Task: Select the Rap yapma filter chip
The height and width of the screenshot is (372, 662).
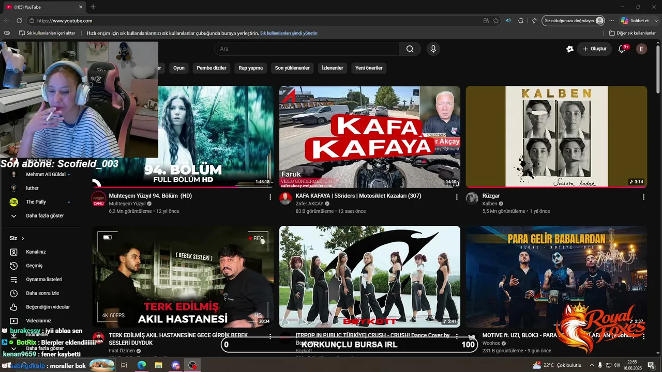Action: click(251, 68)
